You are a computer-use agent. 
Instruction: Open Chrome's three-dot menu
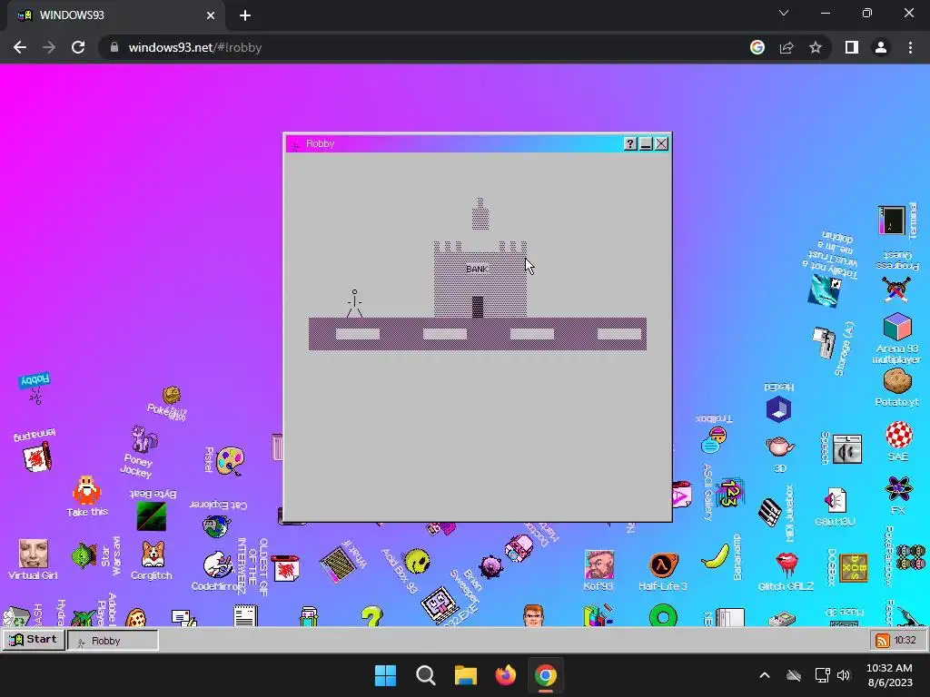coord(910,47)
